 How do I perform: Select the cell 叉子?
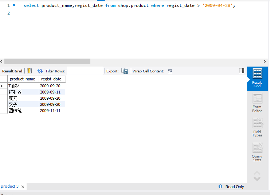[x=23, y=104]
